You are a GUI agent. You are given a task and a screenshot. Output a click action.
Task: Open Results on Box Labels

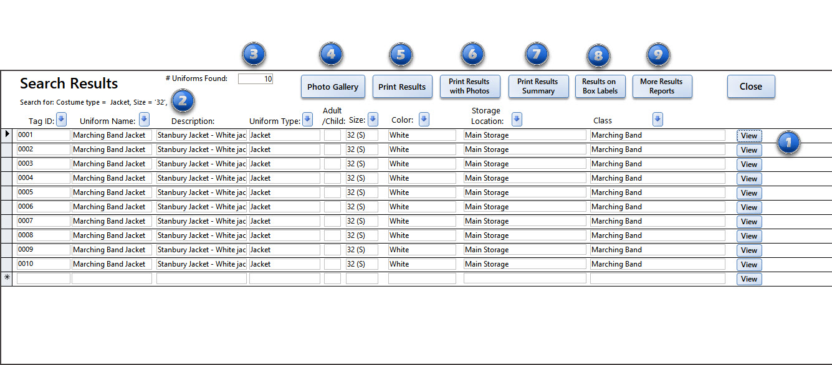(x=599, y=87)
